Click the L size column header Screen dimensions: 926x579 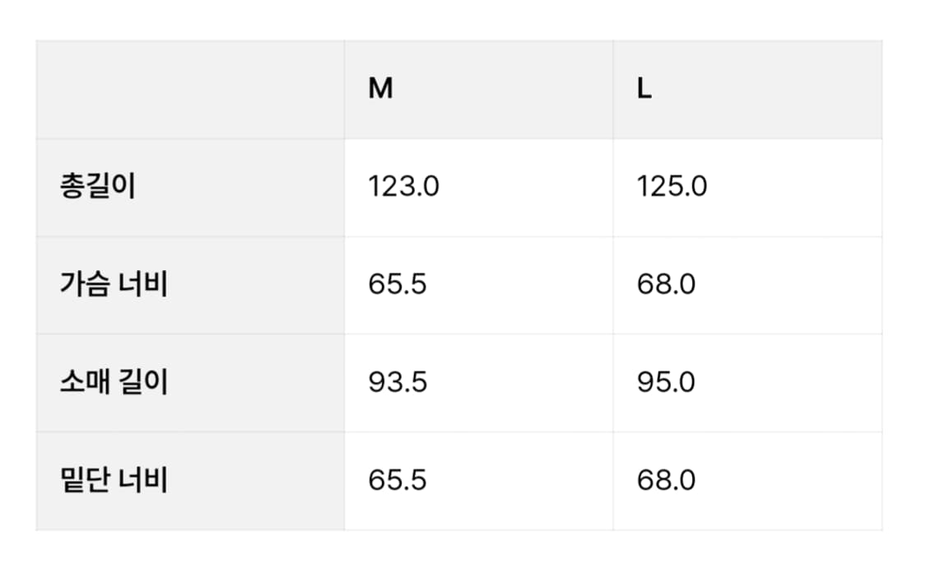tap(644, 89)
